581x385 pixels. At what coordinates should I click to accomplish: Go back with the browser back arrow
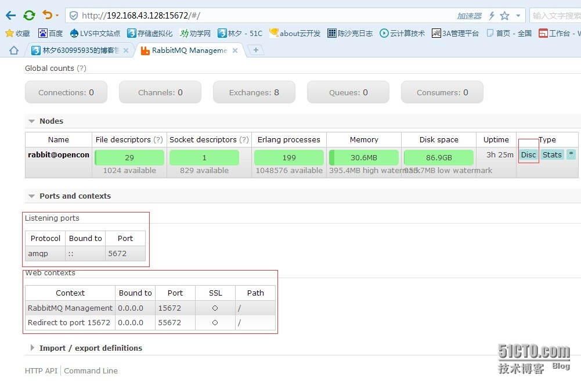coord(11,16)
